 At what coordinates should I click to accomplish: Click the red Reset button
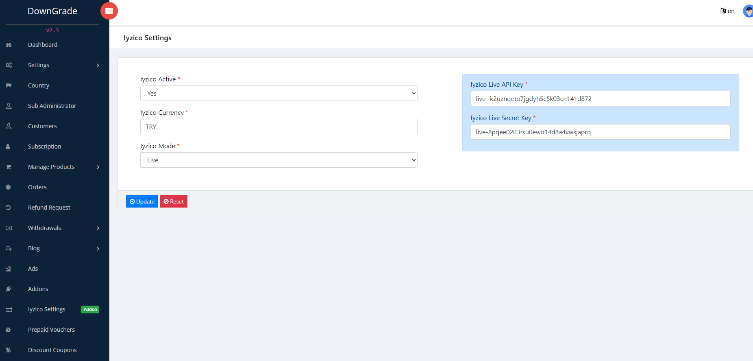click(174, 201)
